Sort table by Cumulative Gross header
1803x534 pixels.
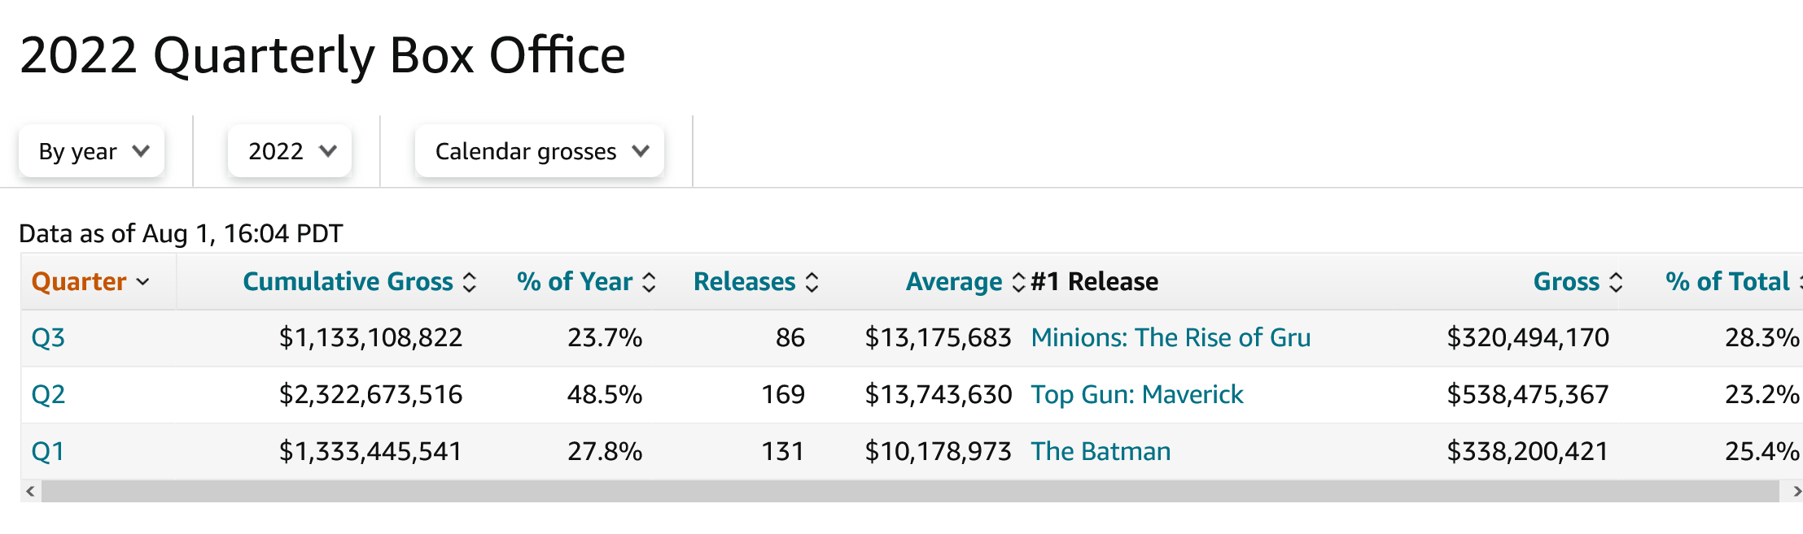click(348, 282)
